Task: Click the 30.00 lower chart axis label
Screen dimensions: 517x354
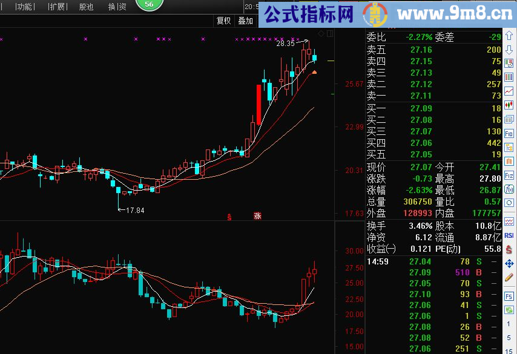Action: tap(354, 251)
